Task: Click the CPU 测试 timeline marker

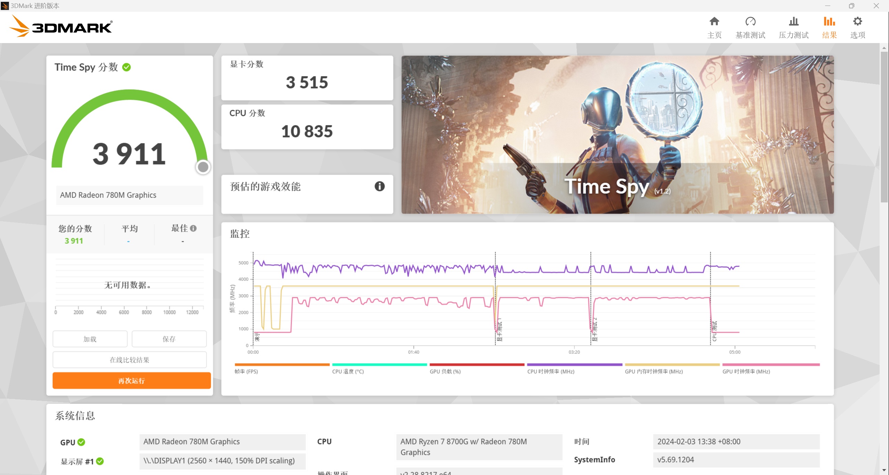Action: tap(714, 331)
